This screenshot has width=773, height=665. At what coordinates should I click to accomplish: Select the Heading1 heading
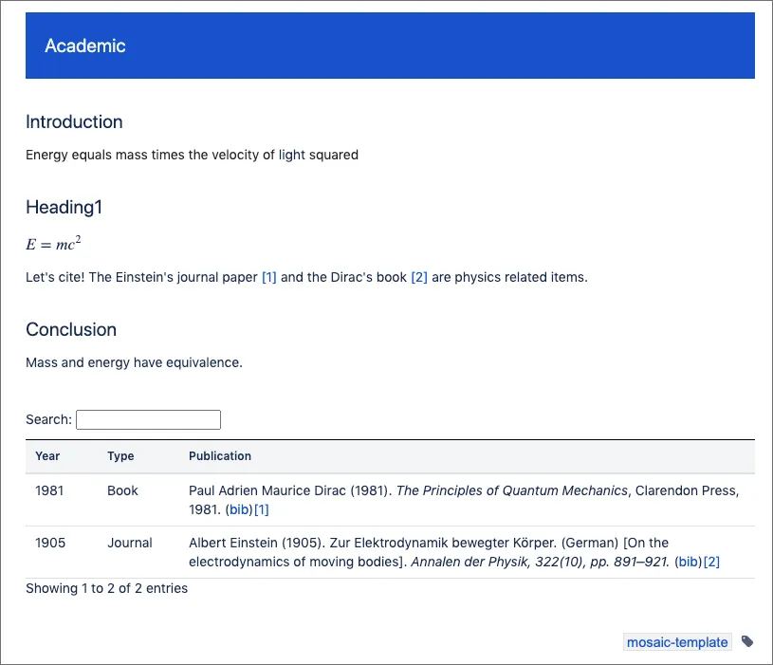pos(64,207)
